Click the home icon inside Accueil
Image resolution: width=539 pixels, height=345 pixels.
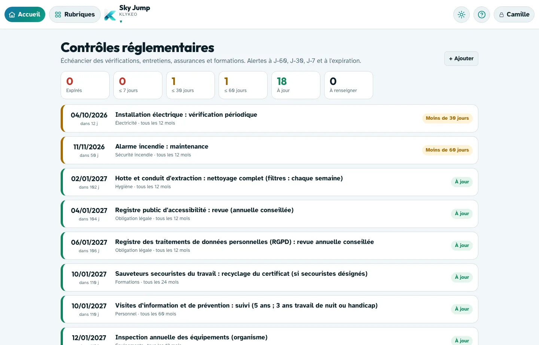[x=12, y=15]
